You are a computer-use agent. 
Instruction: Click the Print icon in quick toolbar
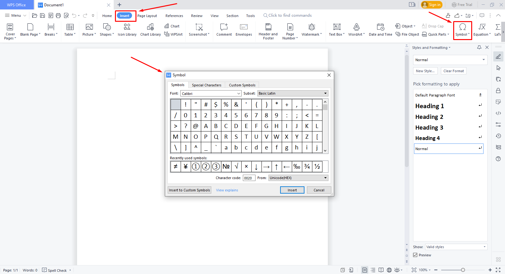coord(58,15)
